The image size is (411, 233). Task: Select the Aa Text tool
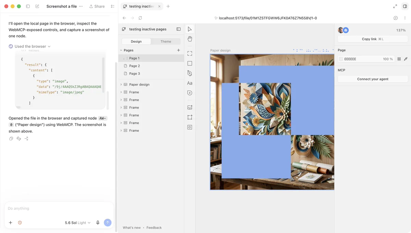190,83
